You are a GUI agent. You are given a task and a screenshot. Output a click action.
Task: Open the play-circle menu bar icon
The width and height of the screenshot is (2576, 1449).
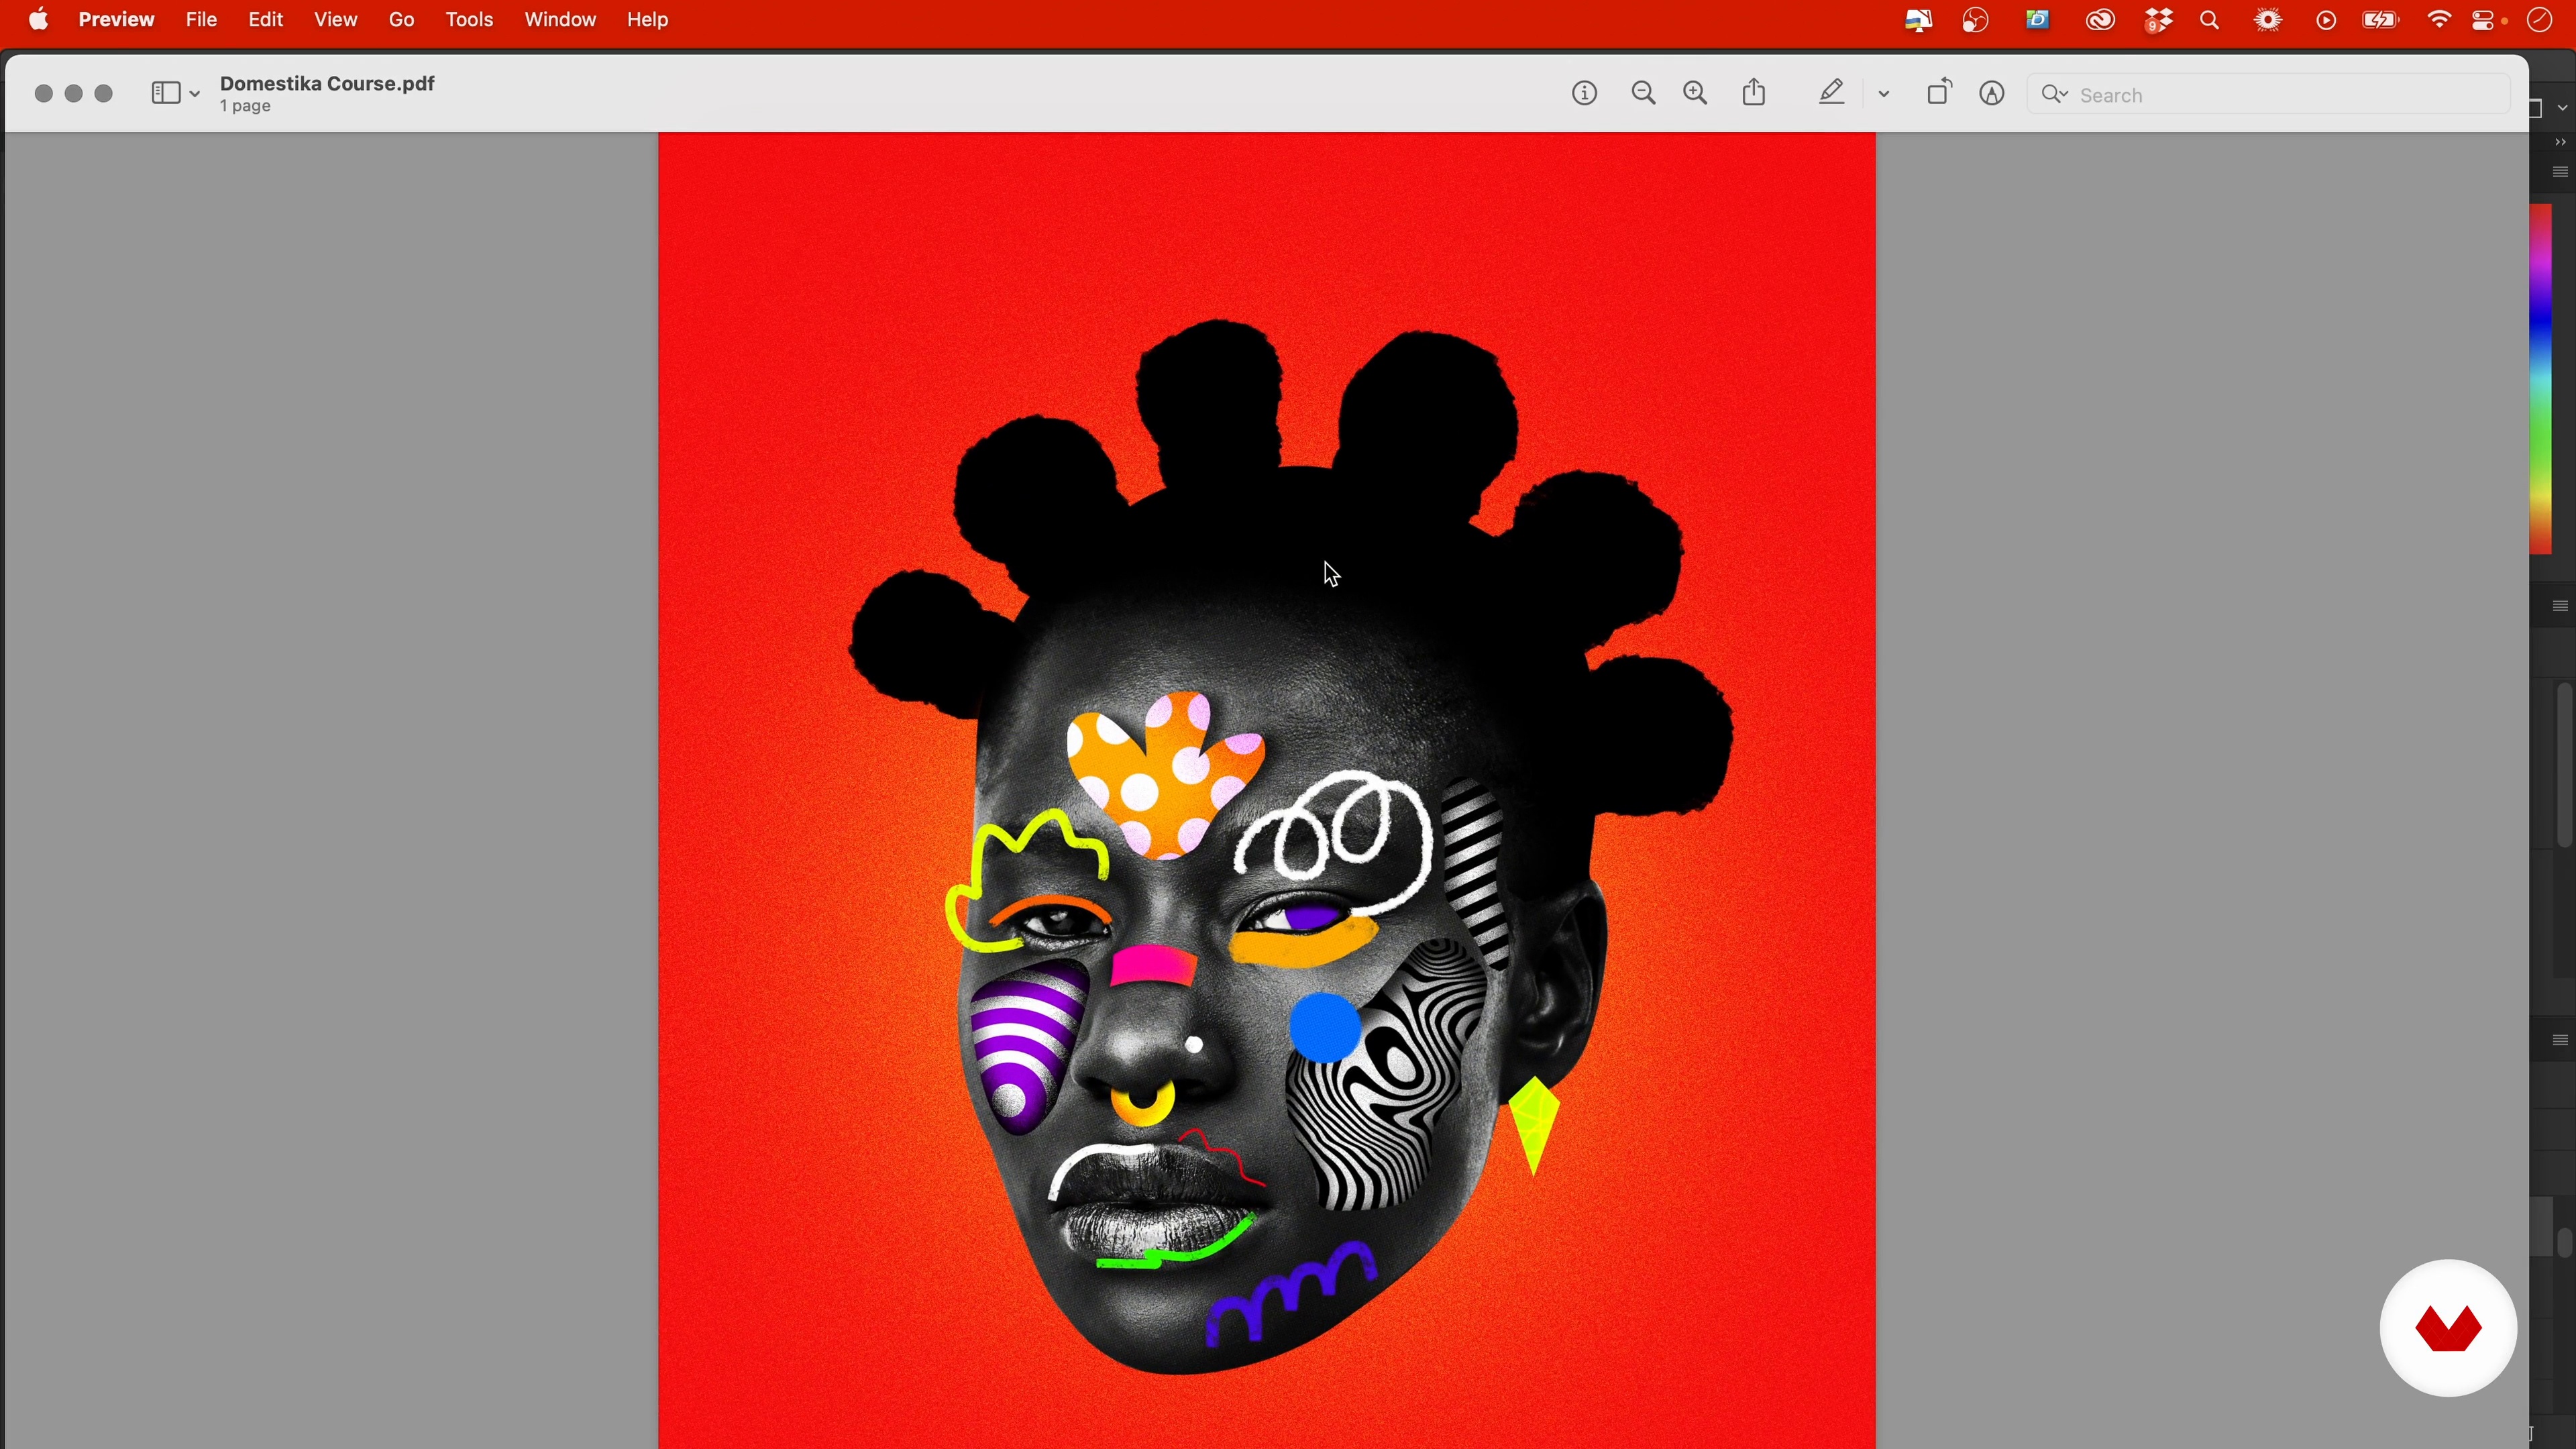[2327, 21]
